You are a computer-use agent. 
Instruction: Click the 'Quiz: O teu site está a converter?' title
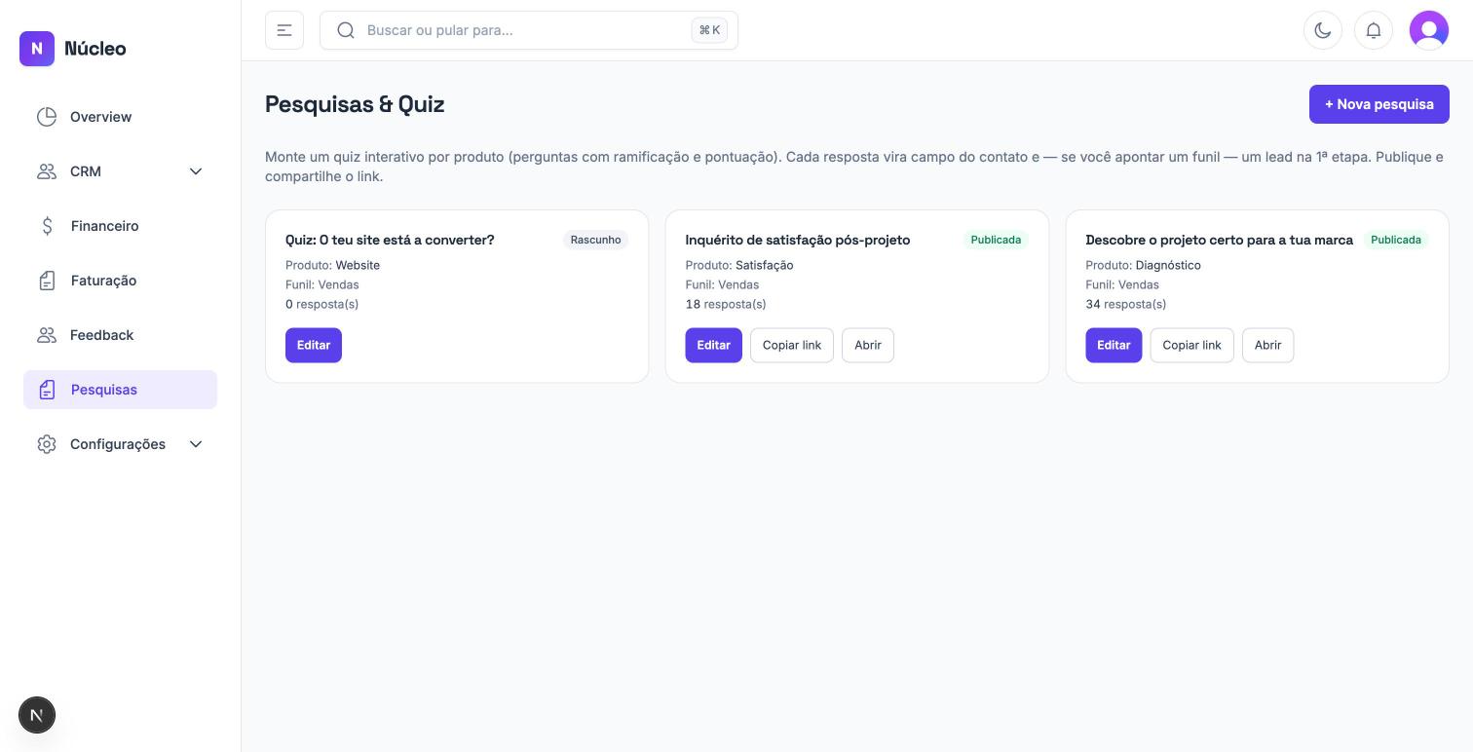pos(390,240)
